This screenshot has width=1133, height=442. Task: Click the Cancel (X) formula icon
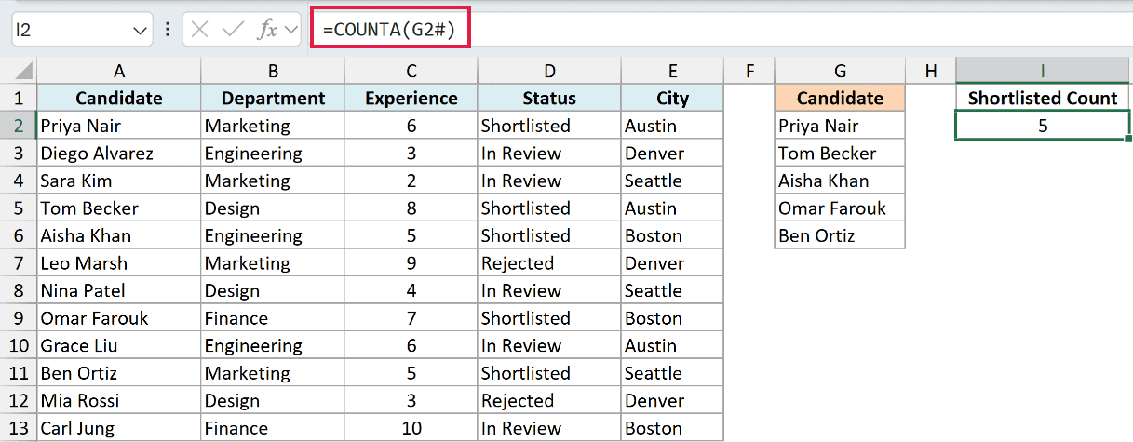(199, 29)
